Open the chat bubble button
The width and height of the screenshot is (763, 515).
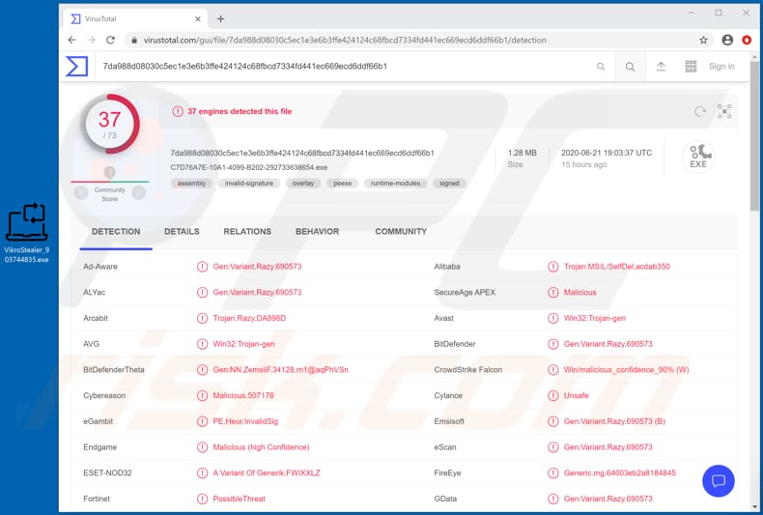point(719,481)
